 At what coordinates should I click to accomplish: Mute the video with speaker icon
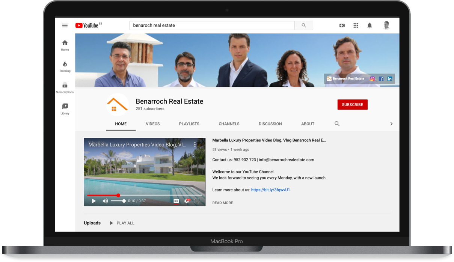click(106, 201)
